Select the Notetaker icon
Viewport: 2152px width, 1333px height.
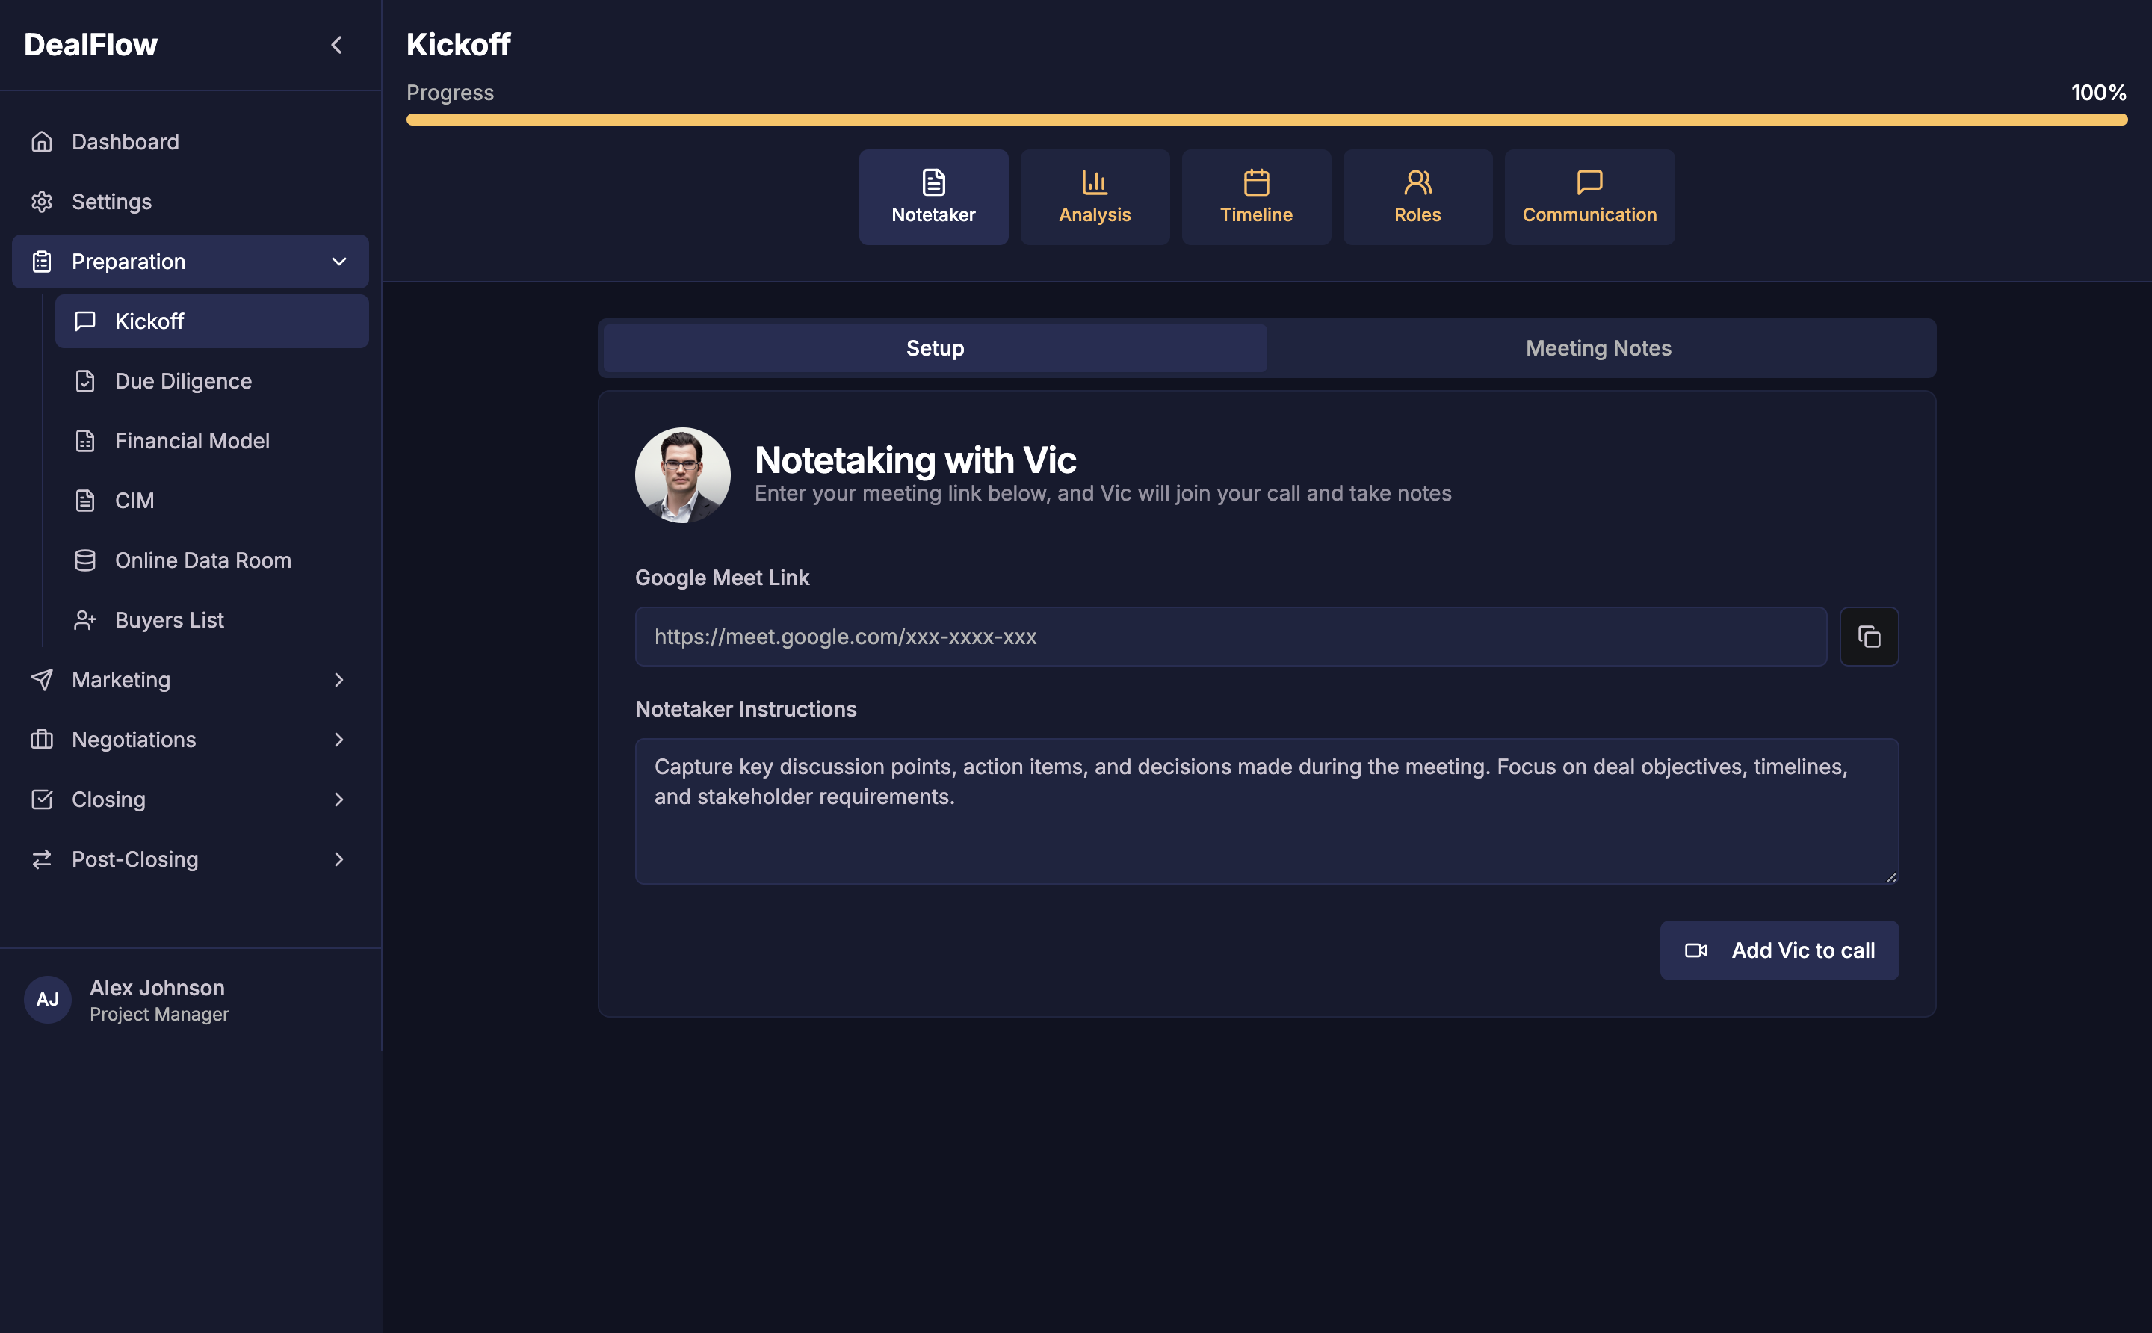pyautogui.click(x=933, y=182)
